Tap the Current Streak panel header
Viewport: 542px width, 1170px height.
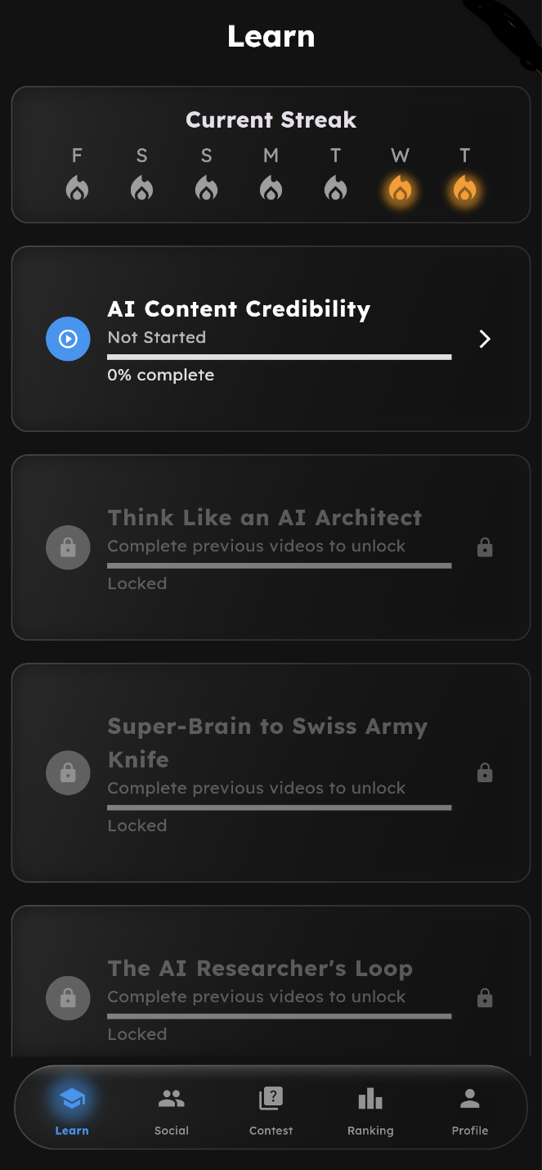pos(271,119)
